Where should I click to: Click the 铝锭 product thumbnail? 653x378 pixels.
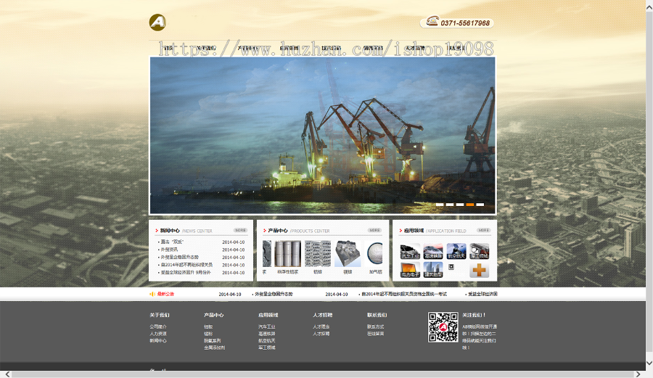318,253
